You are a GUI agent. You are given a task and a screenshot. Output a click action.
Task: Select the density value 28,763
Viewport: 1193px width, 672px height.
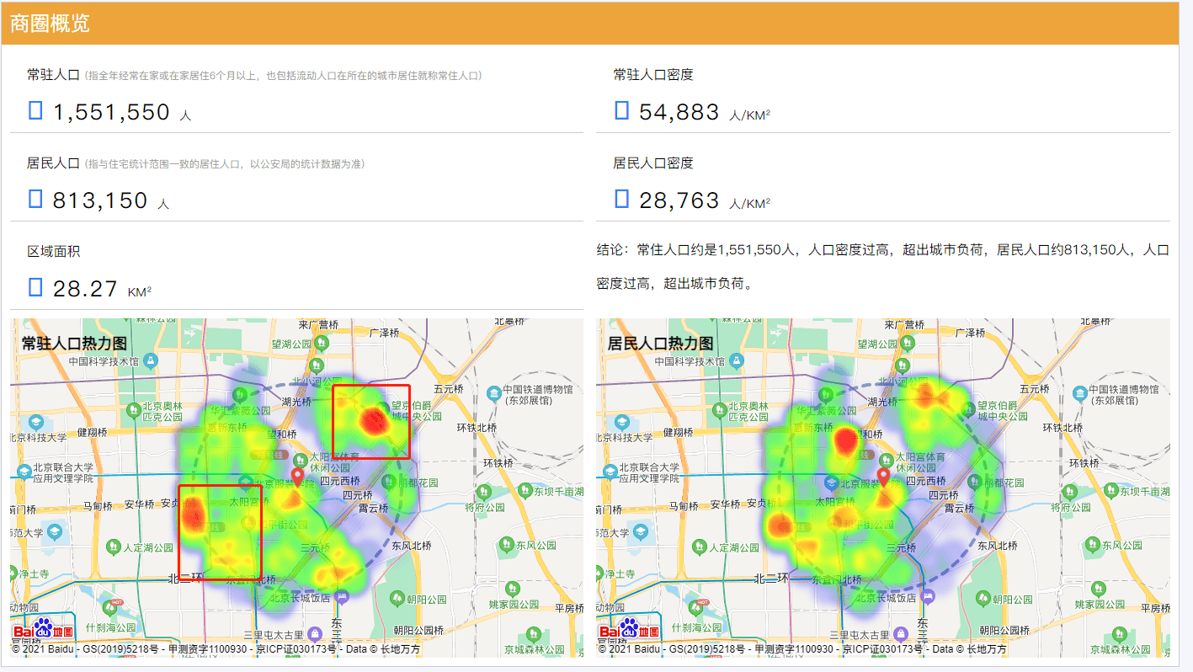[679, 200]
